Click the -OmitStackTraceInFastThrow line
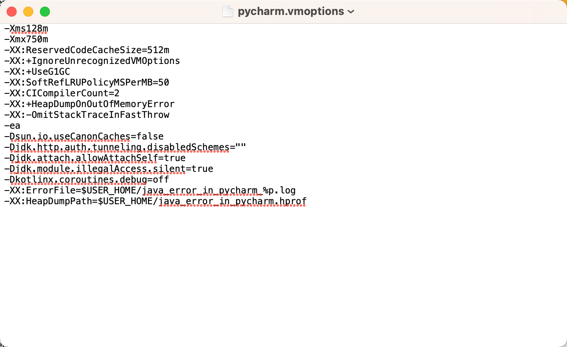This screenshot has width=567, height=347. [x=86, y=115]
